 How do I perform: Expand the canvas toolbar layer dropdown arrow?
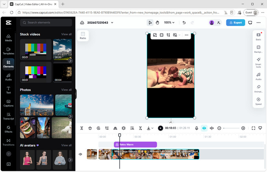pyautogui.click(x=179, y=35)
